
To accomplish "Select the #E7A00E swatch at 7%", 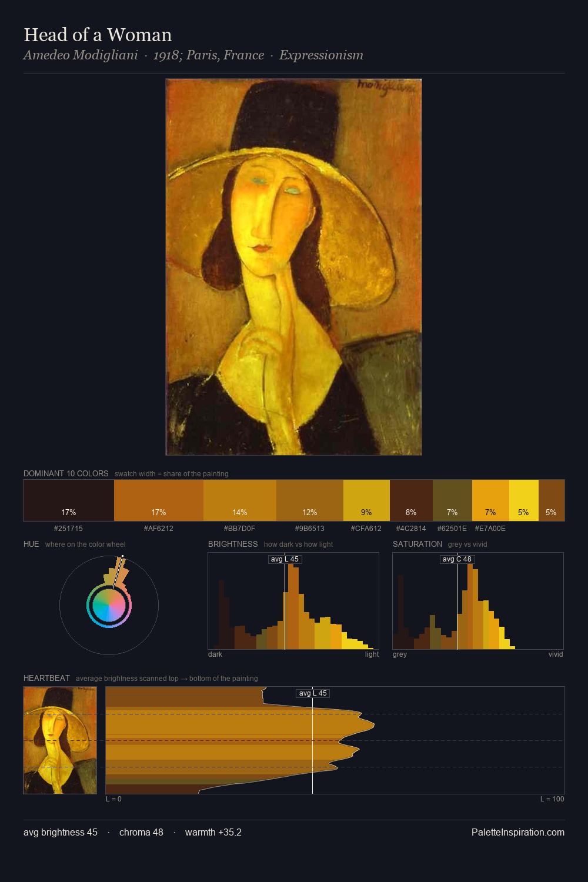I will pos(490,500).
